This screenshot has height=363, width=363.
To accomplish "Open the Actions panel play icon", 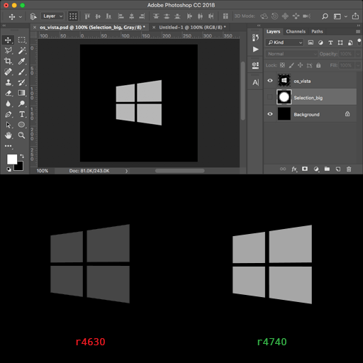I will tap(255, 49).
